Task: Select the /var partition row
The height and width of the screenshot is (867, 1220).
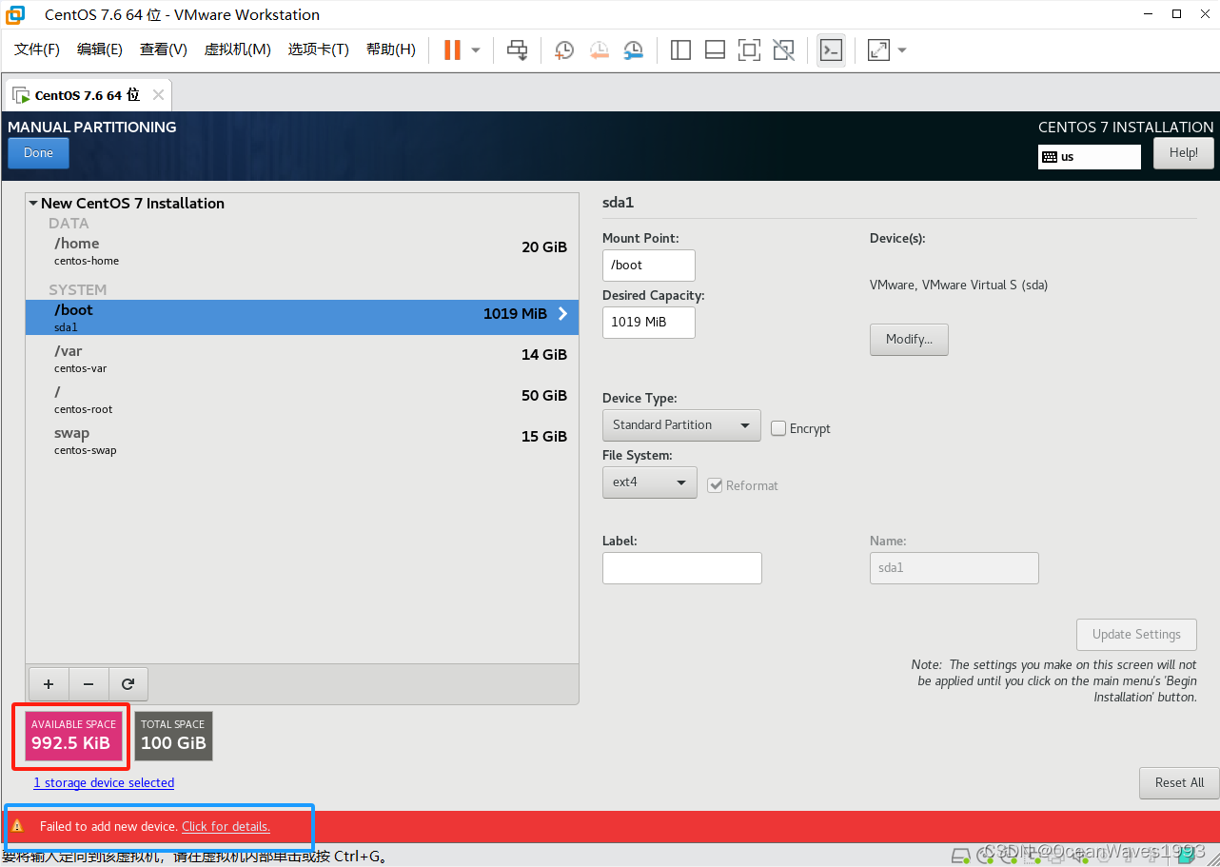Action: 302,359
